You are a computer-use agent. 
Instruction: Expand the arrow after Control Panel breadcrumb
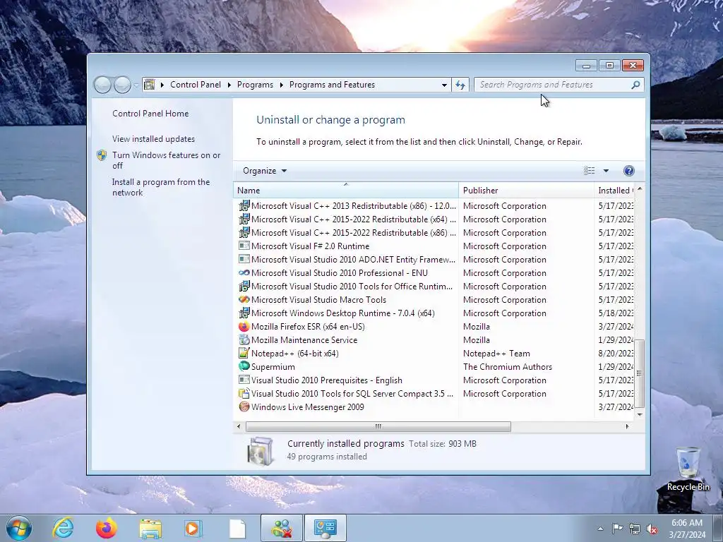229,85
